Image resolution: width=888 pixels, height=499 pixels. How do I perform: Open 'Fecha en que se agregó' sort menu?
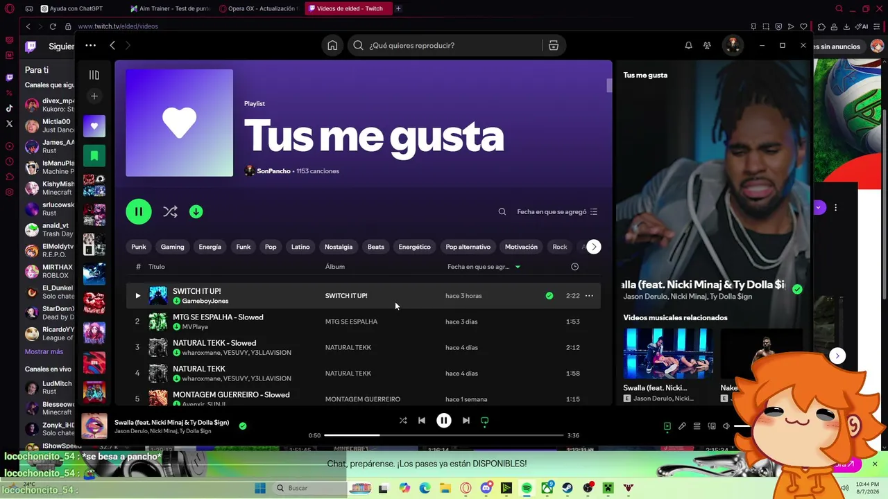tap(557, 211)
